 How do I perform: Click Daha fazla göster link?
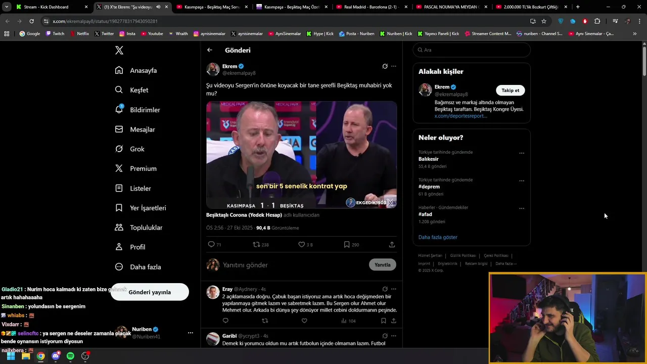click(438, 237)
